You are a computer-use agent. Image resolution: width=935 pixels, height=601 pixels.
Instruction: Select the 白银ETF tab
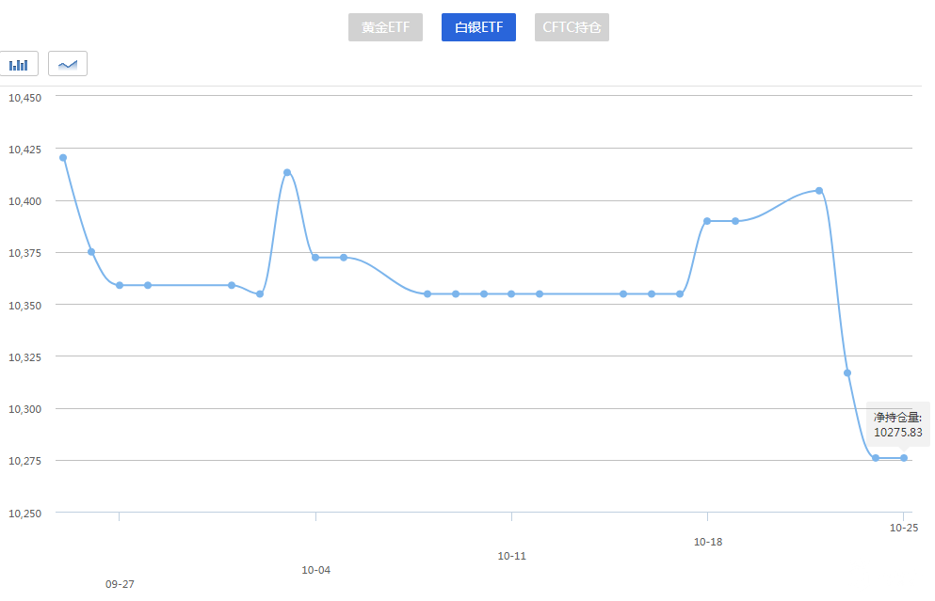click(x=478, y=27)
